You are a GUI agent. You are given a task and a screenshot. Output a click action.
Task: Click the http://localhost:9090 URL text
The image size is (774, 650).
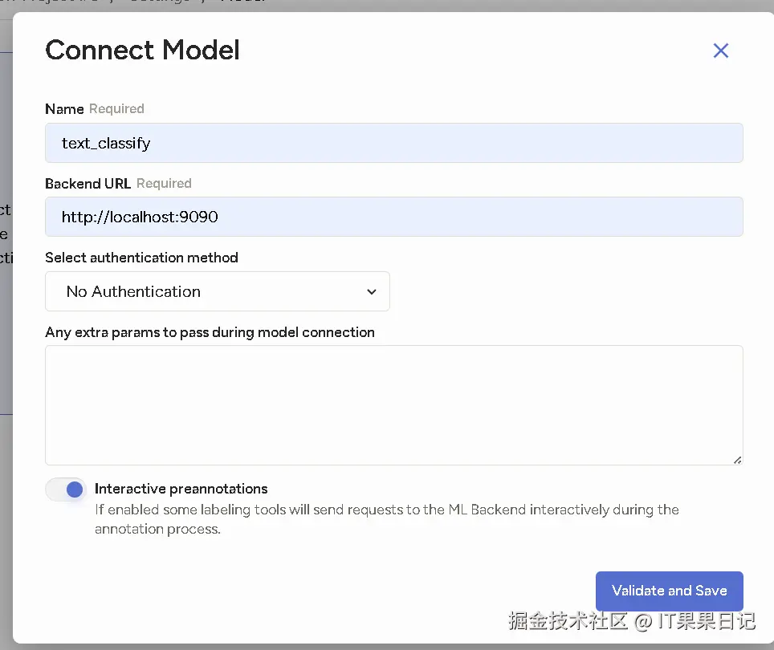tap(140, 217)
